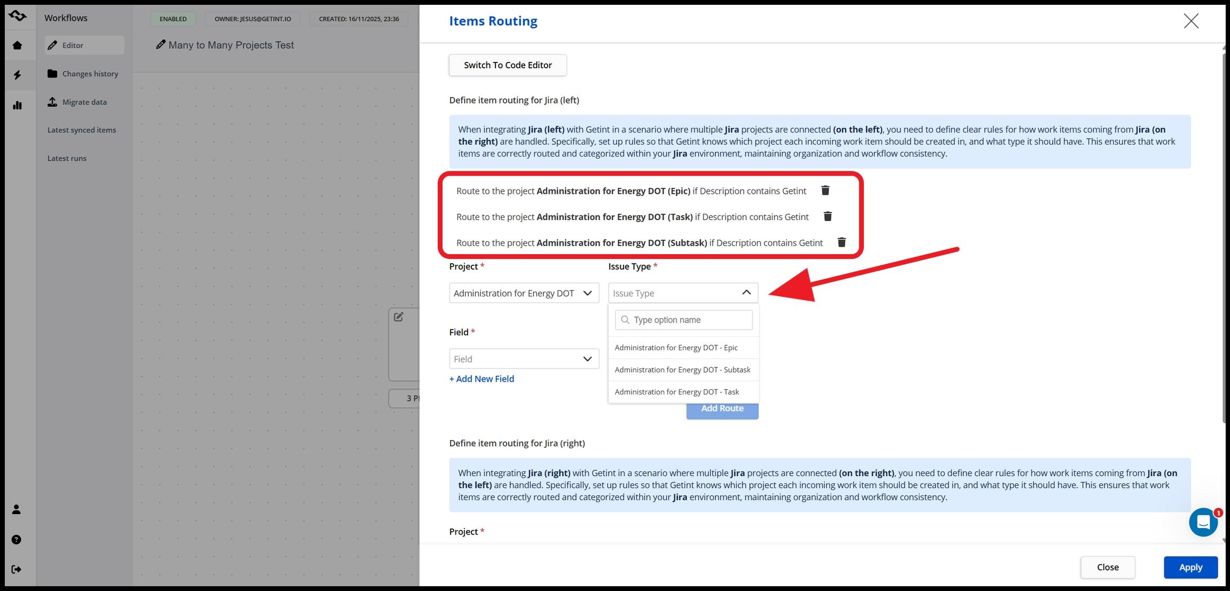Click the user profile icon
The height and width of the screenshot is (591, 1230).
point(17,509)
